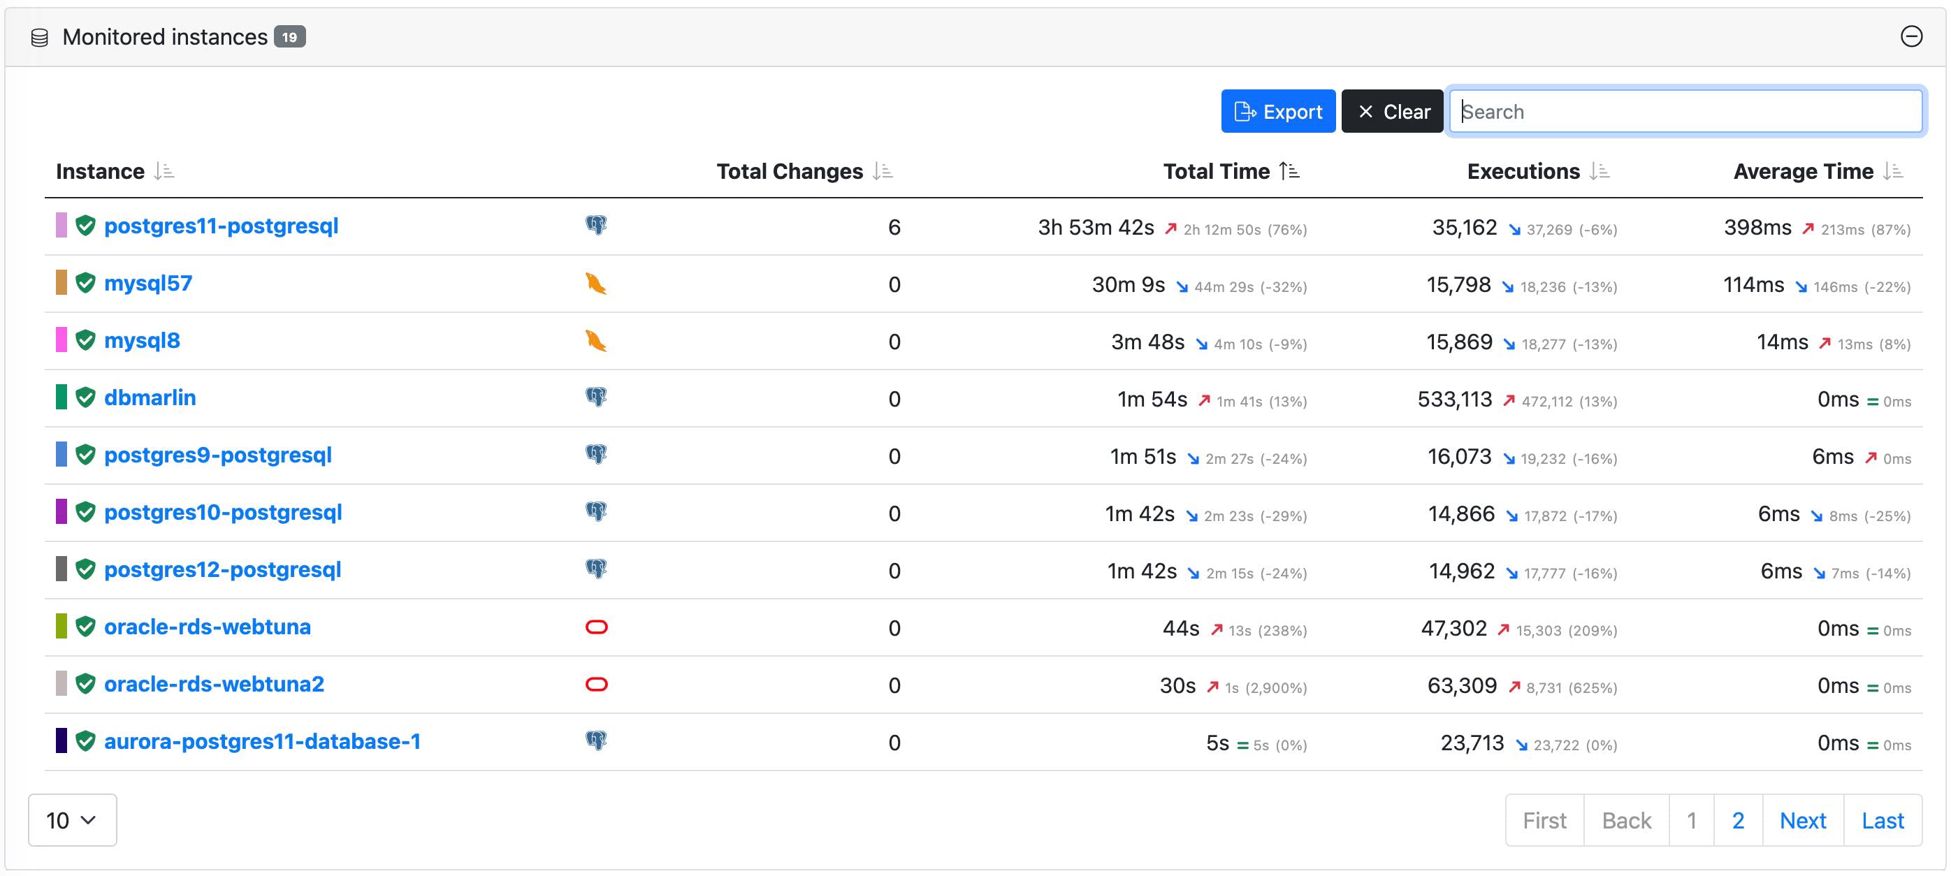Click mysql57 tan color swatch
The width and height of the screenshot is (1951, 876).
[x=61, y=282]
